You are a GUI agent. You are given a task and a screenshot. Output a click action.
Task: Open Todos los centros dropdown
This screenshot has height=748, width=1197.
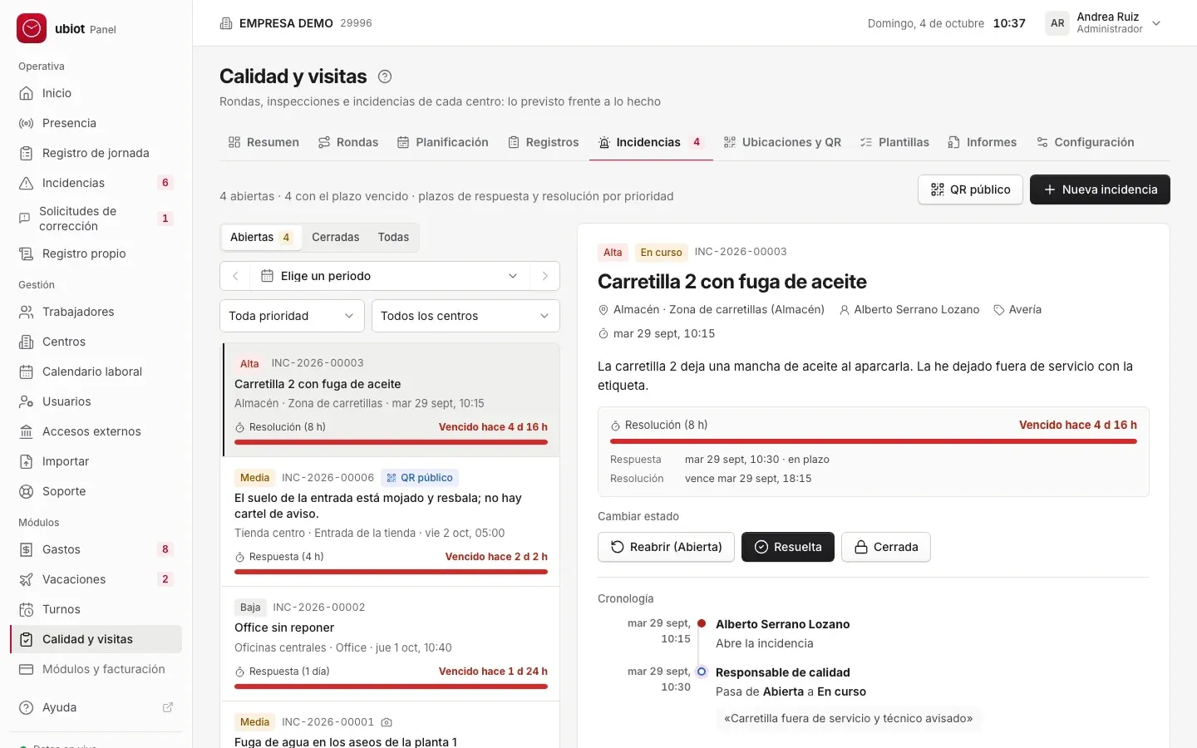coord(465,316)
